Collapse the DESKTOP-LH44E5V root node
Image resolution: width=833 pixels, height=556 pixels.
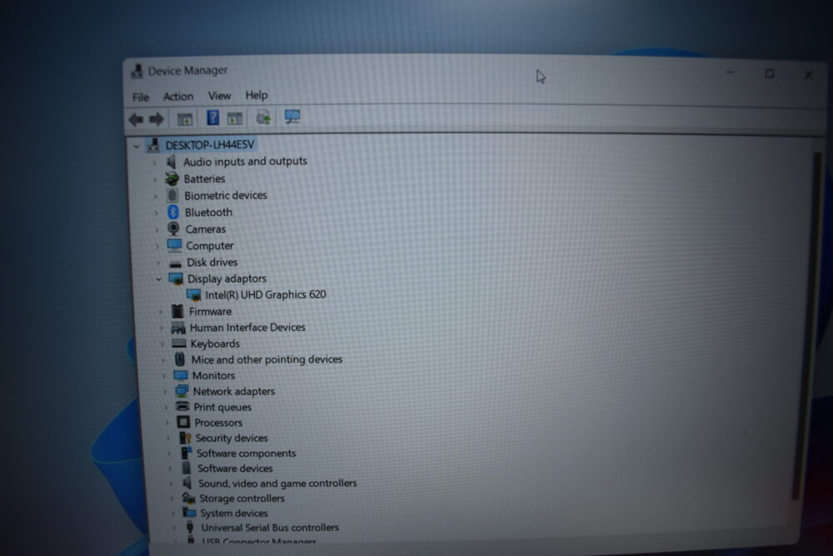pyautogui.click(x=137, y=146)
